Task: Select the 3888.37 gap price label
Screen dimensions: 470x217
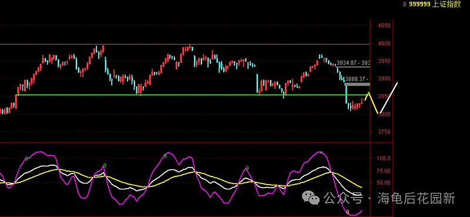Action: (x=357, y=79)
